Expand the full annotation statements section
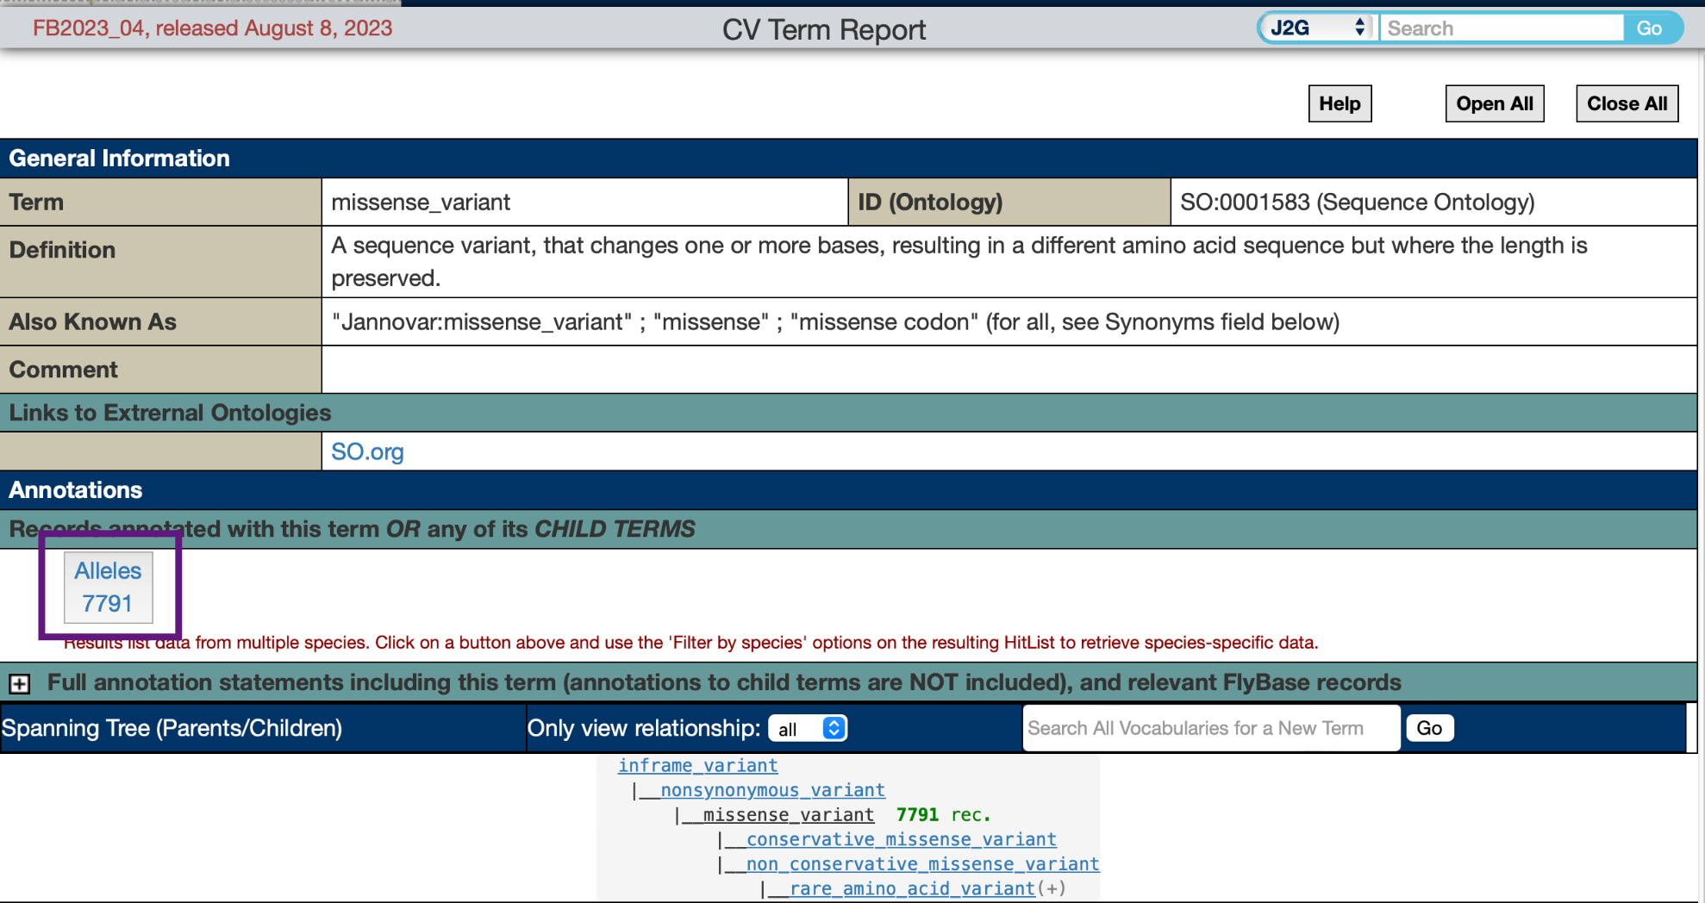The width and height of the screenshot is (1705, 903). tap(19, 684)
